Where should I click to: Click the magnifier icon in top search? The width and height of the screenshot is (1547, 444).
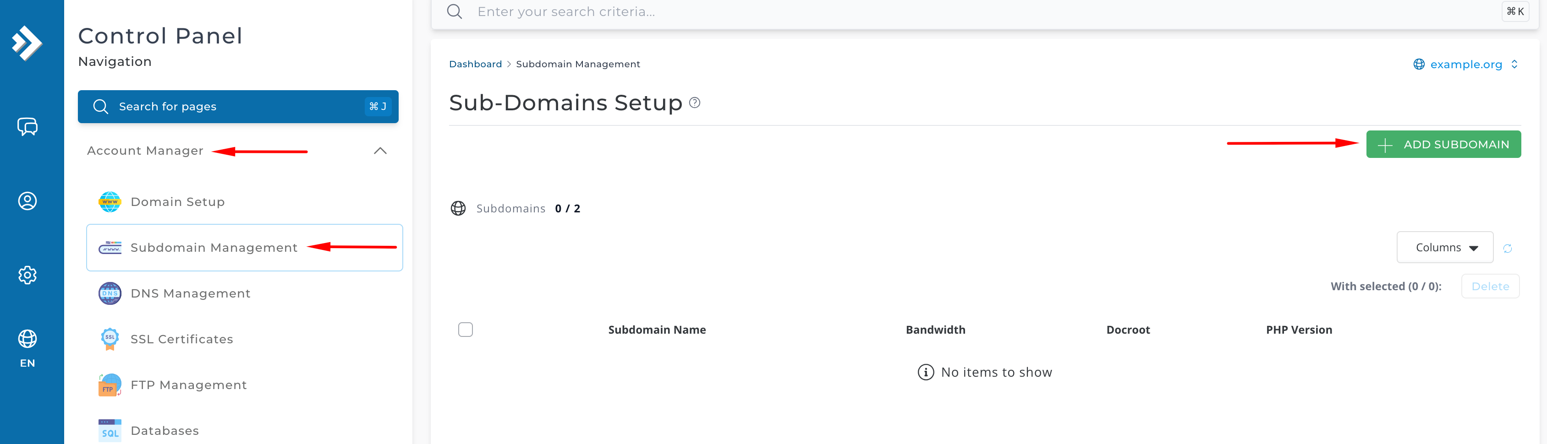[455, 12]
